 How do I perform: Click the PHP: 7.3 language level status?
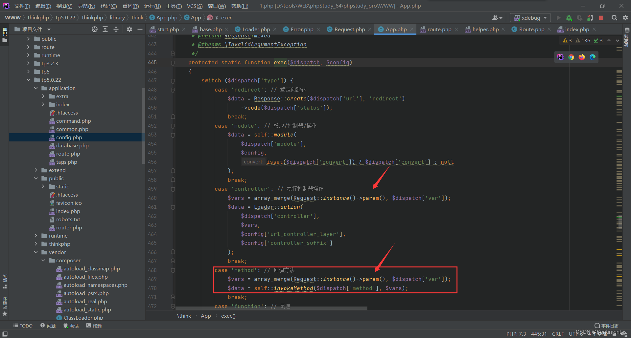[516, 334]
